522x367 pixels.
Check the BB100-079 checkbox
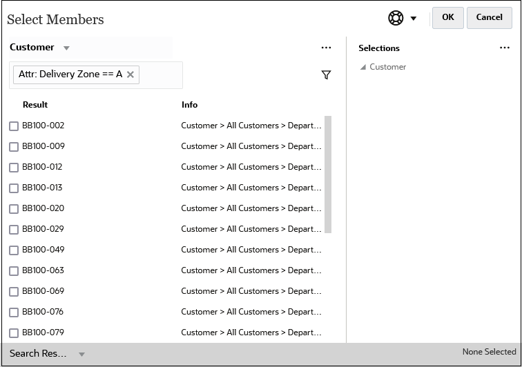[x=14, y=333]
